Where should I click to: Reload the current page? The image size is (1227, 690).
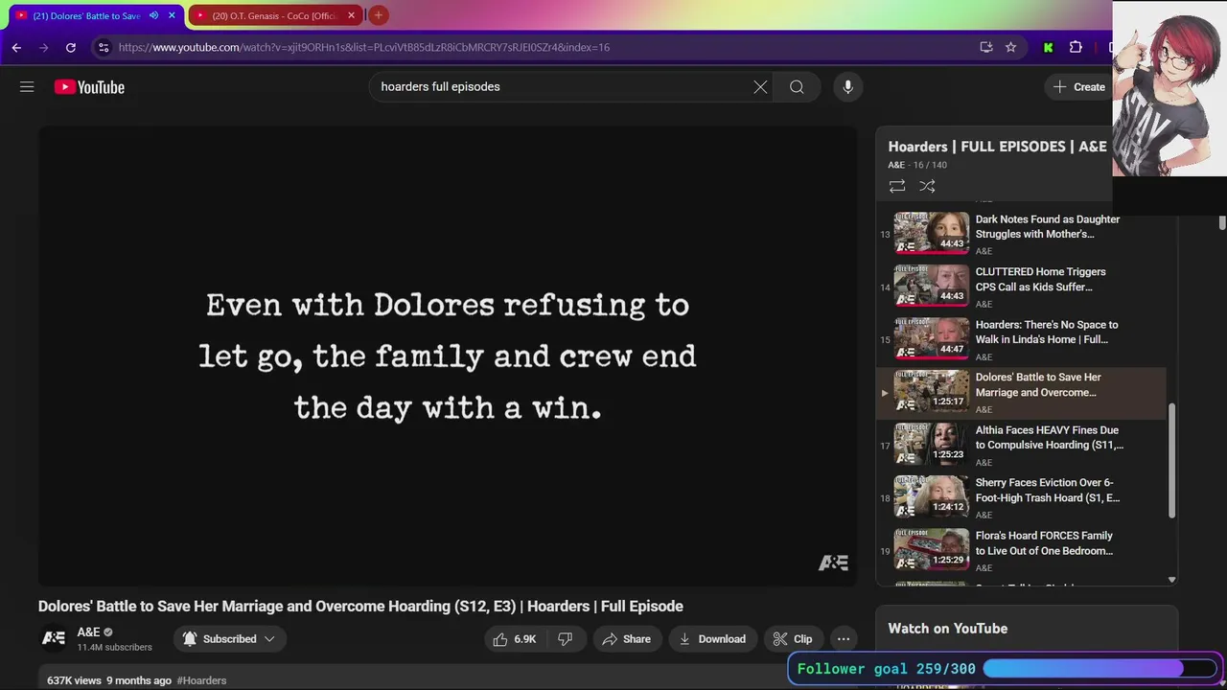click(71, 47)
